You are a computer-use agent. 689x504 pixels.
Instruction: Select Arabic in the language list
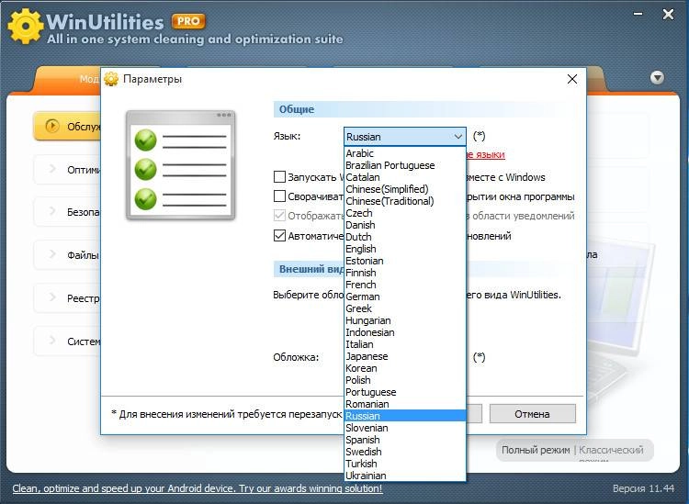(405, 153)
